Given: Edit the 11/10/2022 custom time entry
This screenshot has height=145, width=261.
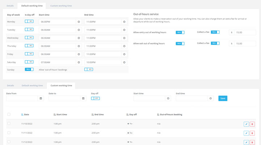Looking at the screenshot, I should [x=246, y=124].
